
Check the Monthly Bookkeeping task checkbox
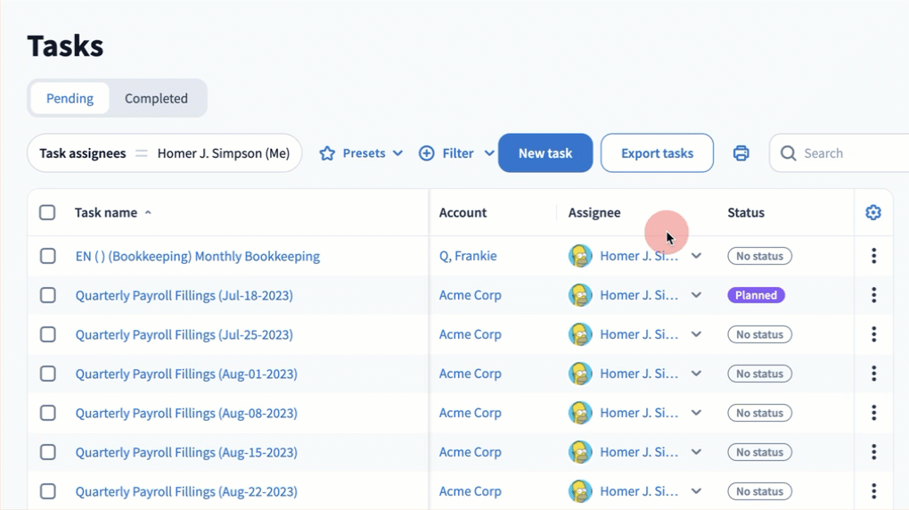(x=47, y=256)
